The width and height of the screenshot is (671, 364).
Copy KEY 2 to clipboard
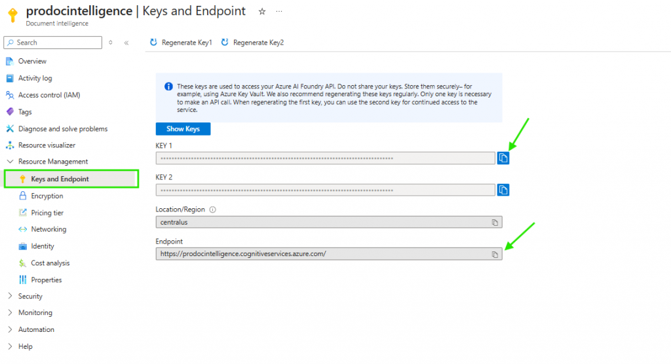coord(503,190)
